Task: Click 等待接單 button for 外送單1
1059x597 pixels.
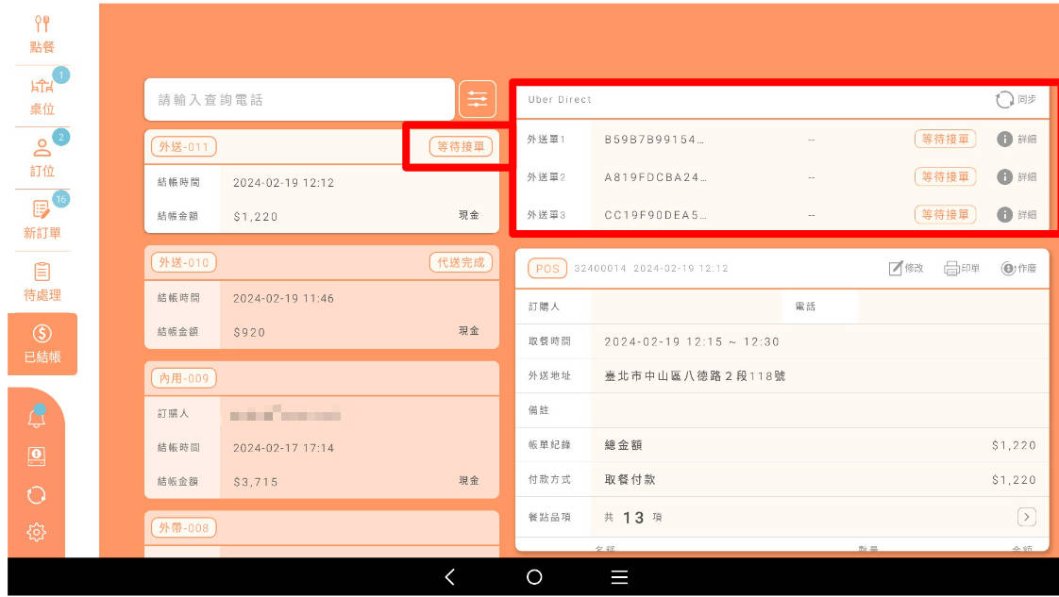Action: 945,139
